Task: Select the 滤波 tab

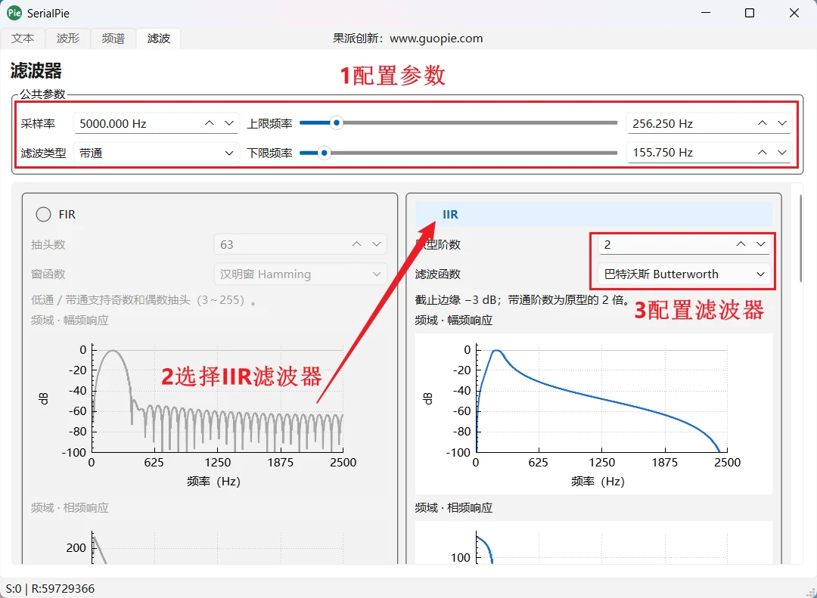Action: (158, 39)
